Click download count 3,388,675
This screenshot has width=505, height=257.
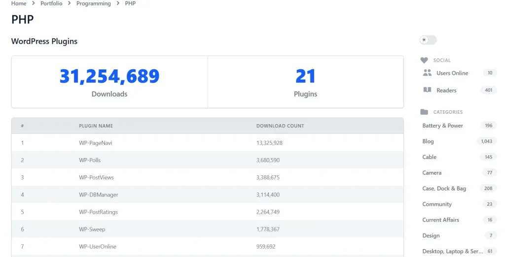268,178
